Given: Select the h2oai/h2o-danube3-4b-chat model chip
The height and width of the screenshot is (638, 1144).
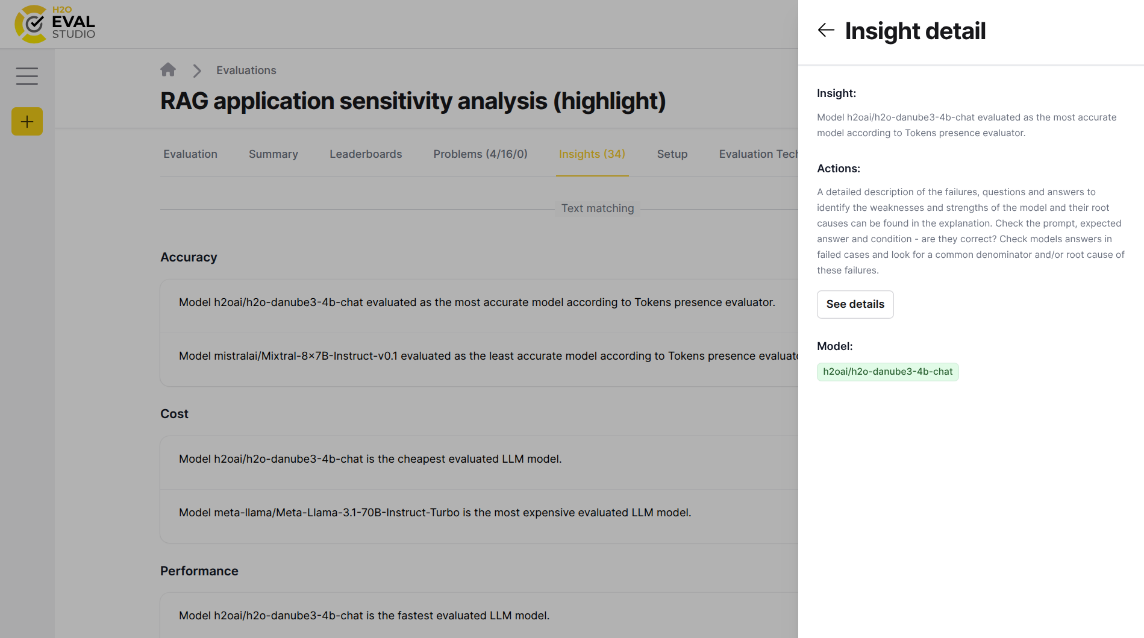Looking at the screenshot, I should pos(887,371).
